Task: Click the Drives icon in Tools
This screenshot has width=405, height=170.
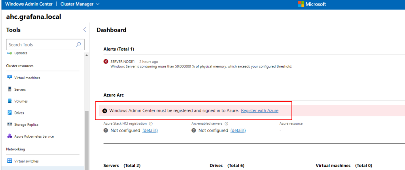Action: [9, 112]
